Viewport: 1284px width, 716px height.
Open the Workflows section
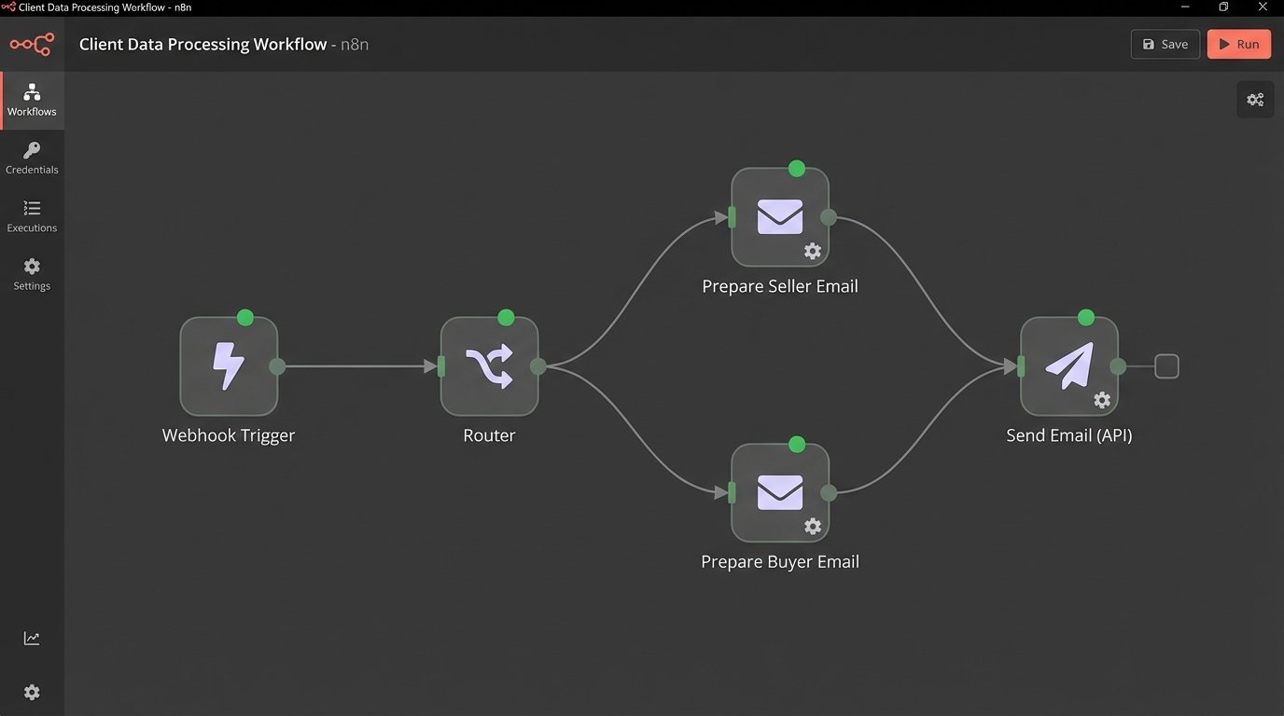(32, 98)
